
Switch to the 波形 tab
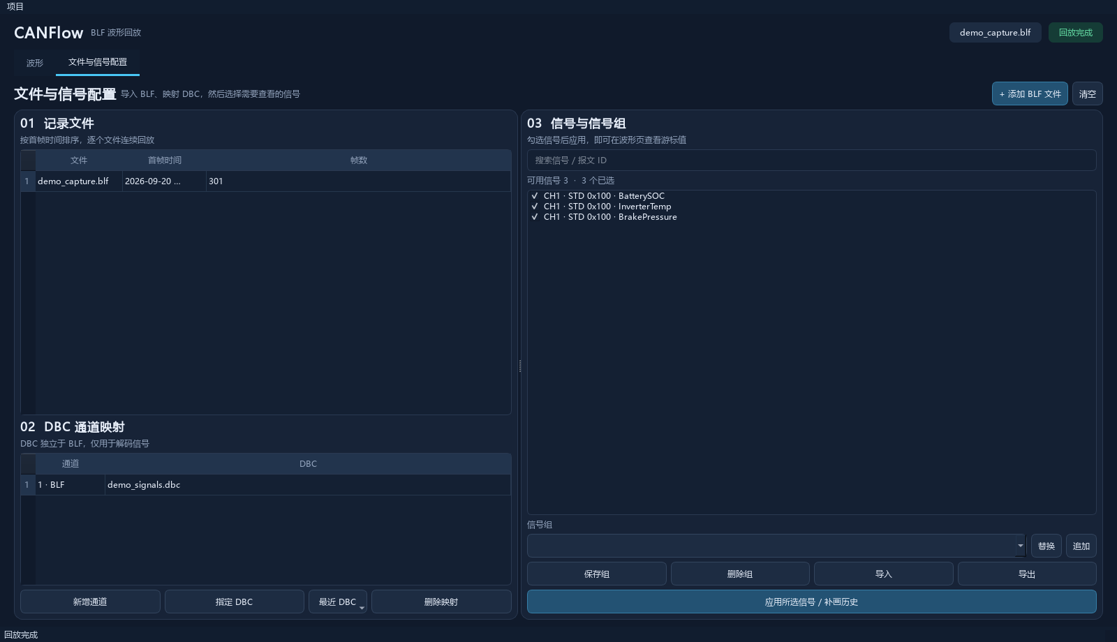tap(35, 63)
